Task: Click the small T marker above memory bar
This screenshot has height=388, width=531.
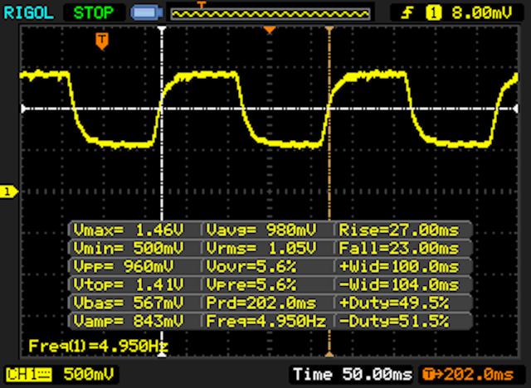Action: pyautogui.click(x=202, y=5)
